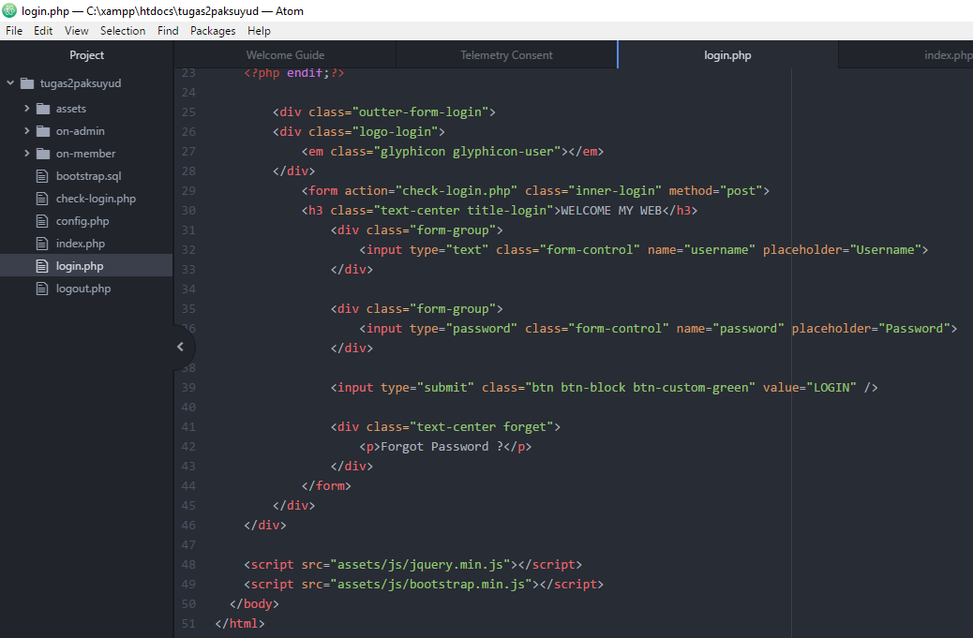The height and width of the screenshot is (638, 973).
Task: Select the on-admin folder name
Action: click(x=80, y=131)
